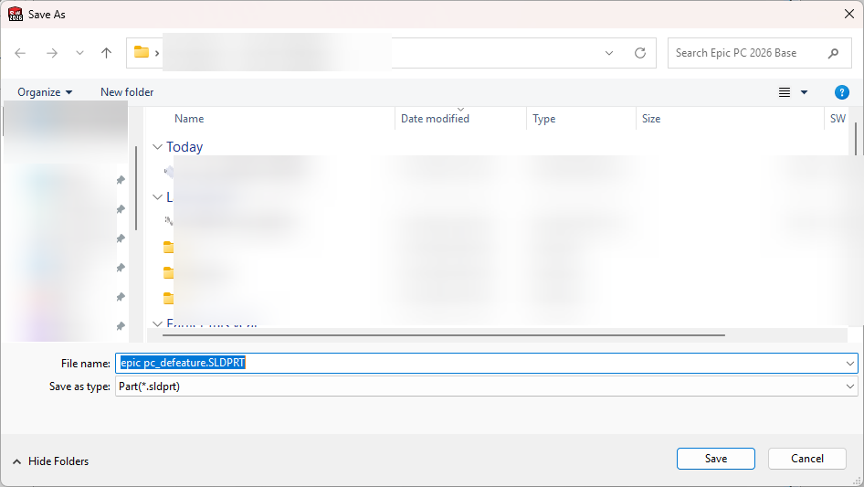864x487 pixels.
Task: Create a New folder
Action: pos(127,92)
